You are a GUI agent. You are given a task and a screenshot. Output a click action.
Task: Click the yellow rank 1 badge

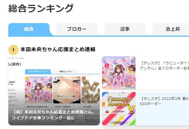coord(13,50)
